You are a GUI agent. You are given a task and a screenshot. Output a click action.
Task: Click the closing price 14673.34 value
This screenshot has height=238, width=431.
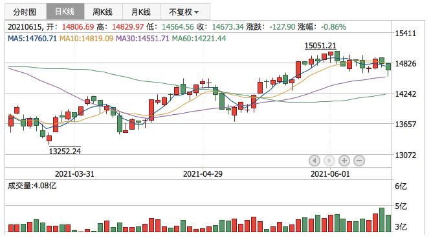pos(228,27)
